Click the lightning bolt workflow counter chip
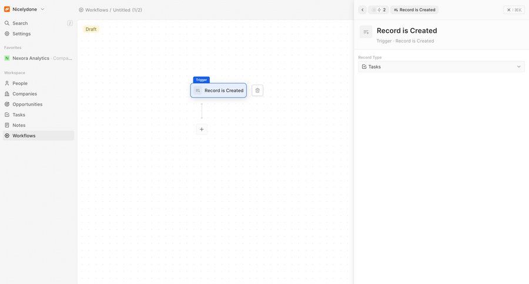 (x=379, y=10)
